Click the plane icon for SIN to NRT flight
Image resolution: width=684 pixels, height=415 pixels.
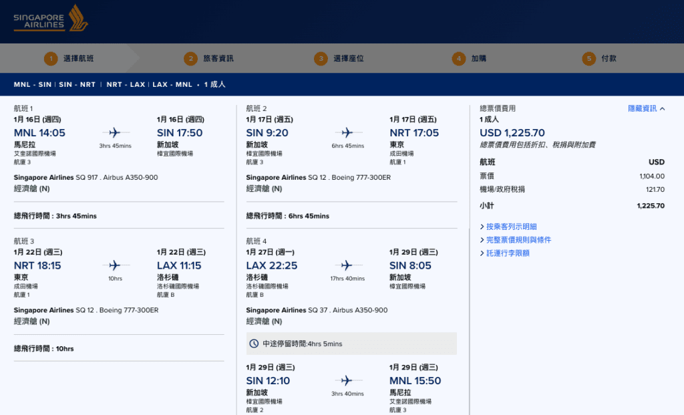[347, 132]
